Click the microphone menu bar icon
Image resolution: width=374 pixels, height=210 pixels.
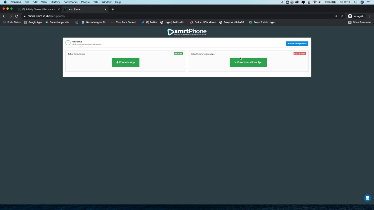coord(282,2)
